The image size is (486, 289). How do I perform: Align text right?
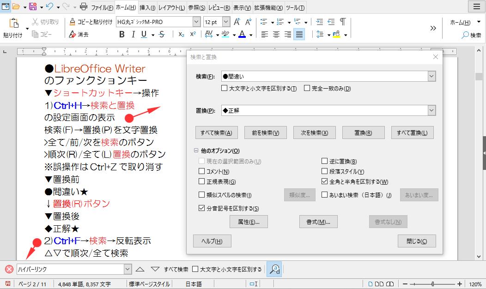click(288, 34)
